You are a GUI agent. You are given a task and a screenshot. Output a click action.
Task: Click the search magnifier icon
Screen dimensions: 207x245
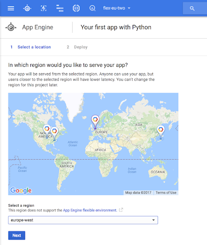192,9
